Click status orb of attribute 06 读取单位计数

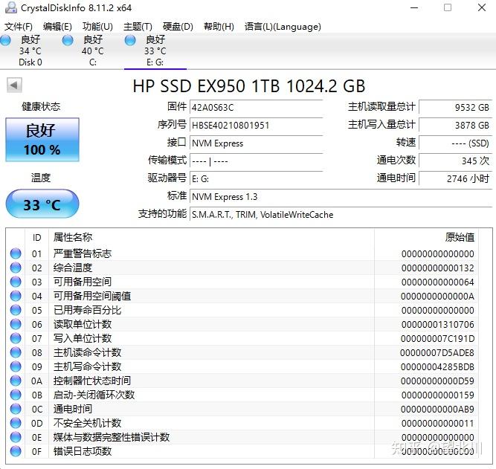click(16, 324)
